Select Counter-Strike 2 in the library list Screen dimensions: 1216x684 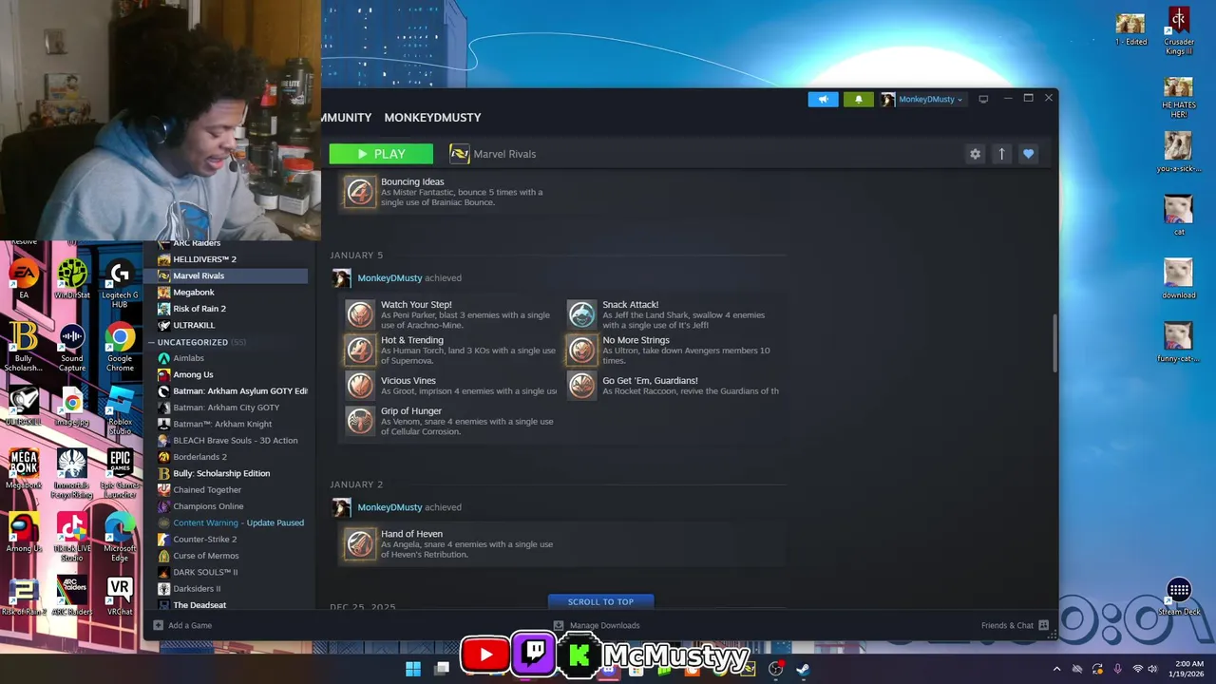click(205, 540)
